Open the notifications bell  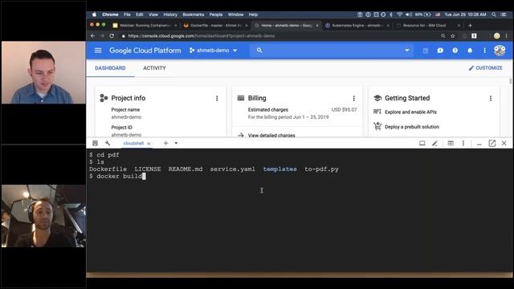click(470, 51)
